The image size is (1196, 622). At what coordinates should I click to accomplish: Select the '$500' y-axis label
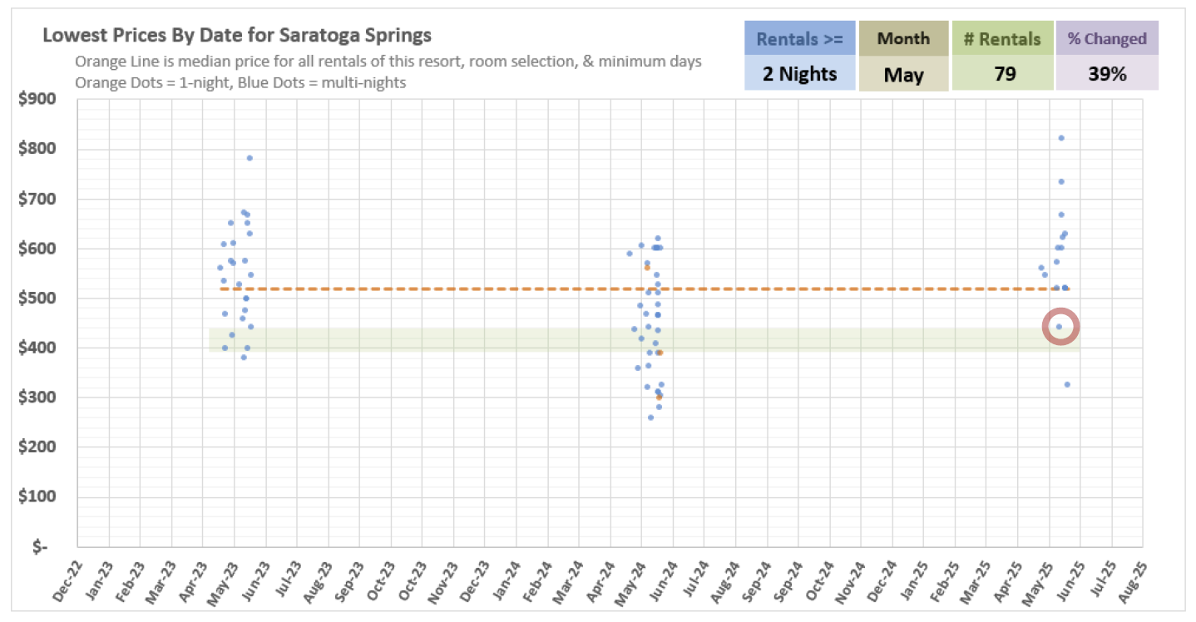[x=37, y=299]
